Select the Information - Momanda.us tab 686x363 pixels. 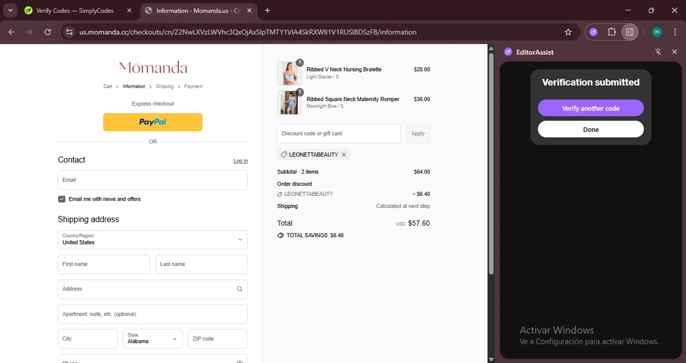(199, 11)
